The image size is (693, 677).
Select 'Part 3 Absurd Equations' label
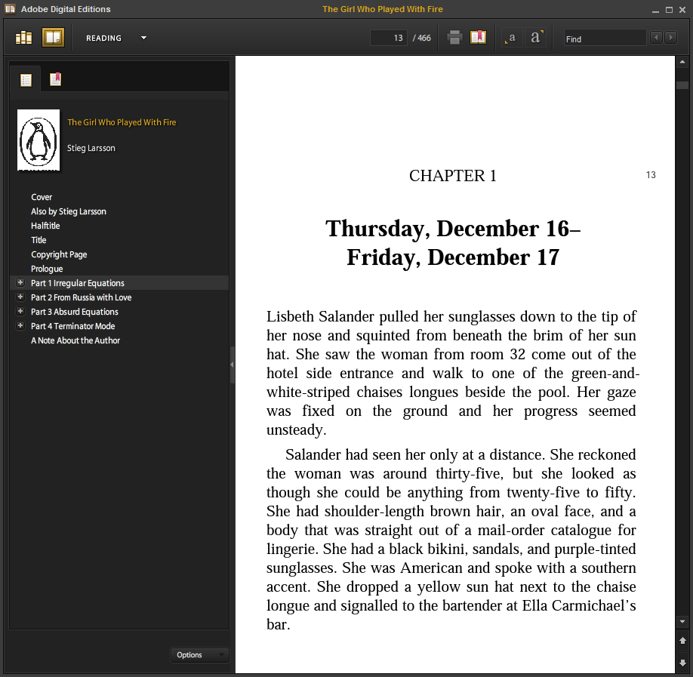[75, 312]
